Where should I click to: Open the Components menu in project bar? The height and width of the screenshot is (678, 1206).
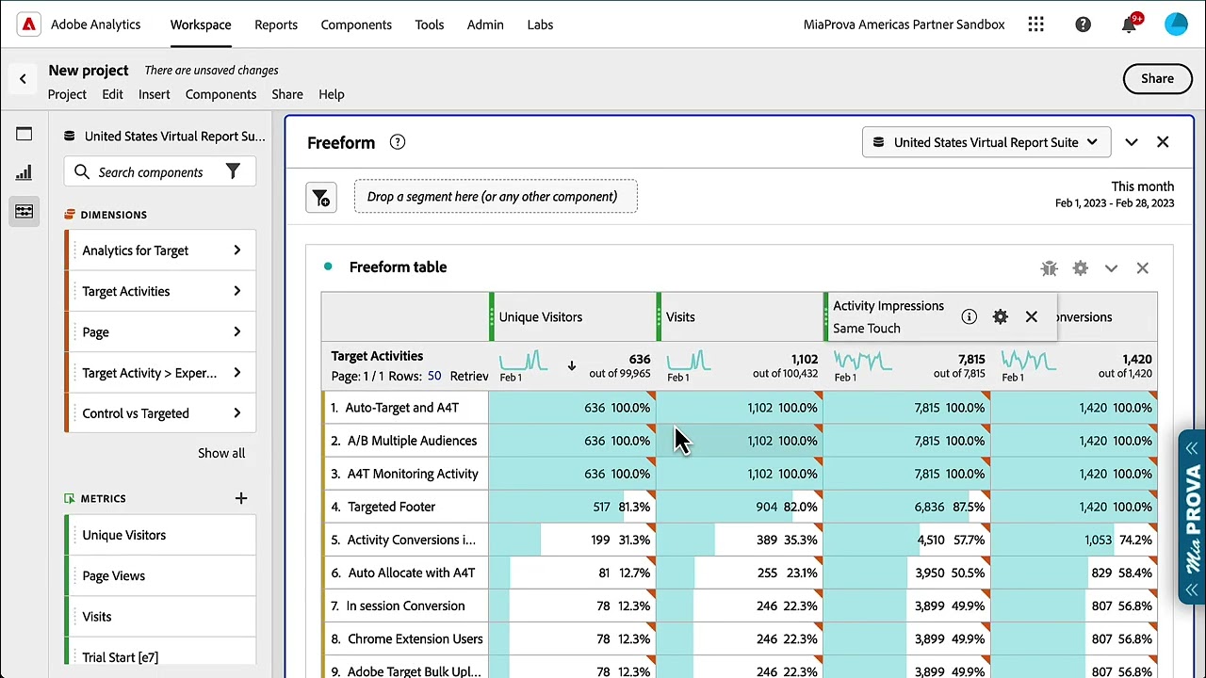220,94
